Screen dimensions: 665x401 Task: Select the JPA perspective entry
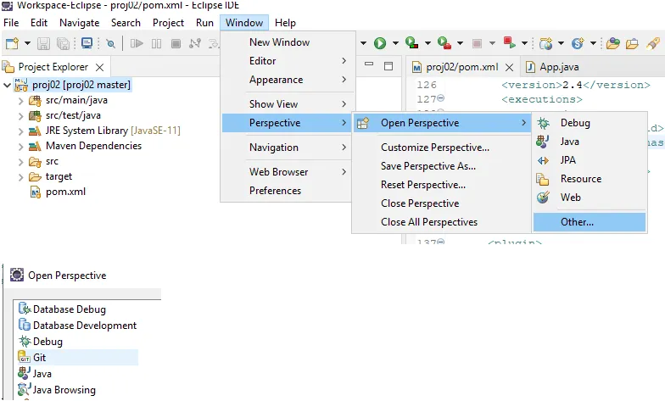tap(590, 160)
